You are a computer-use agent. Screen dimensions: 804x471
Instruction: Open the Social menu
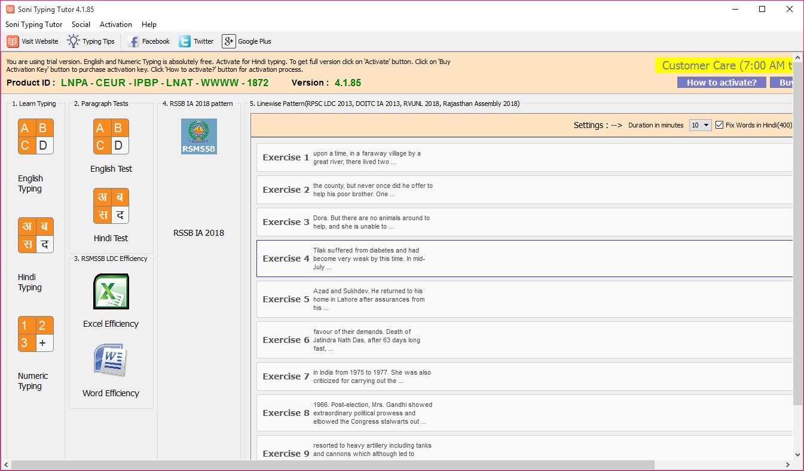click(x=81, y=25)
